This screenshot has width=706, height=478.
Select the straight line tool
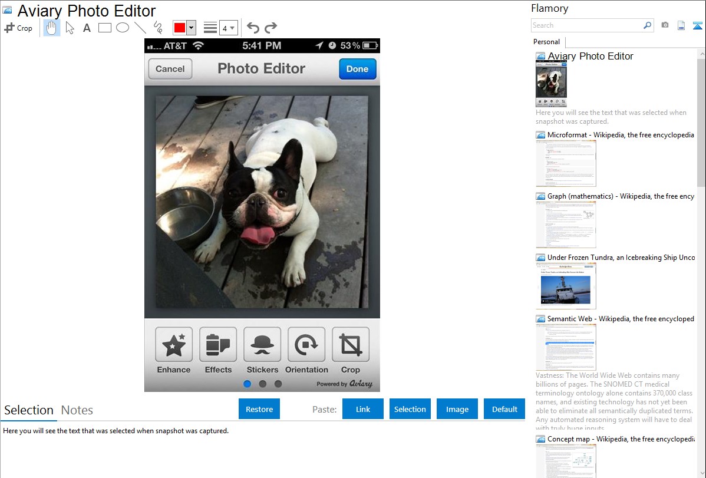coord(140,28)
